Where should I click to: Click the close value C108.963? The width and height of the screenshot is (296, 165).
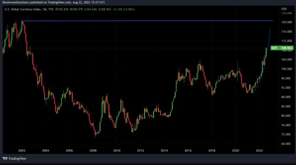tap(105, 9)
